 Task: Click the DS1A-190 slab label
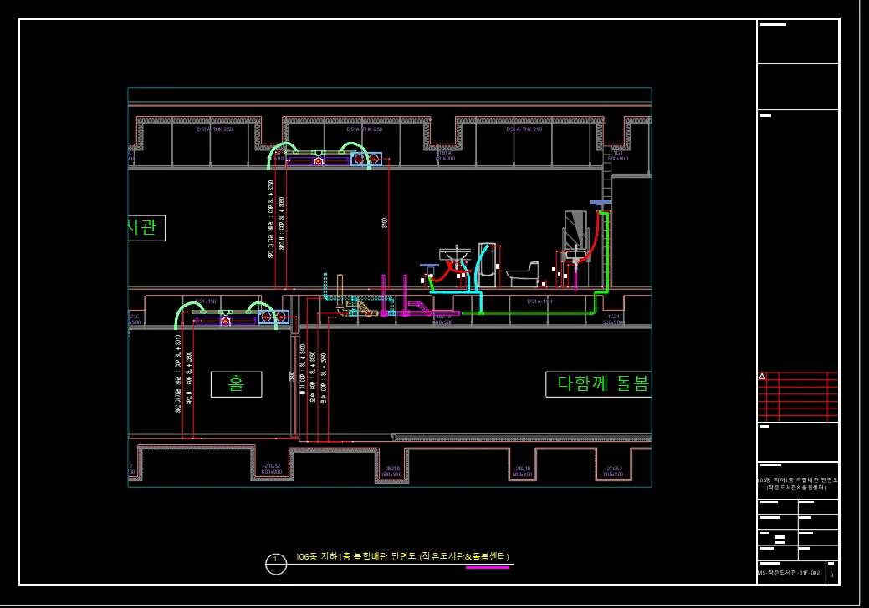click(x=541, y=301)
